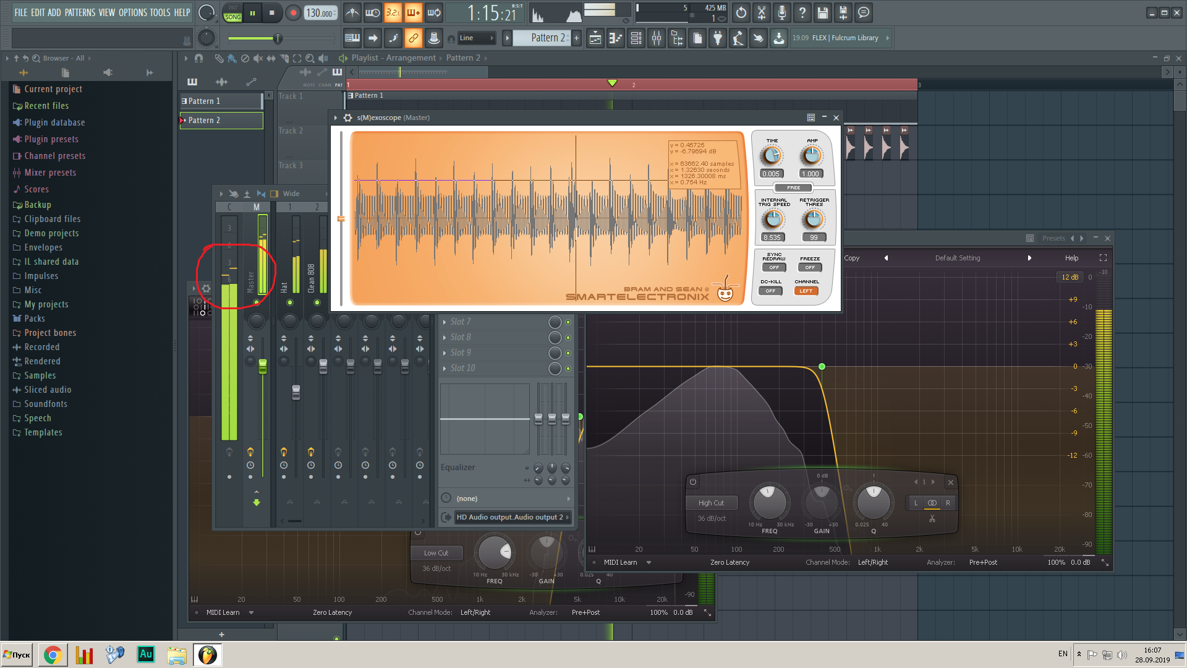Toggle the FREEZE switch in s(M)exoscope

coord(809,267)
